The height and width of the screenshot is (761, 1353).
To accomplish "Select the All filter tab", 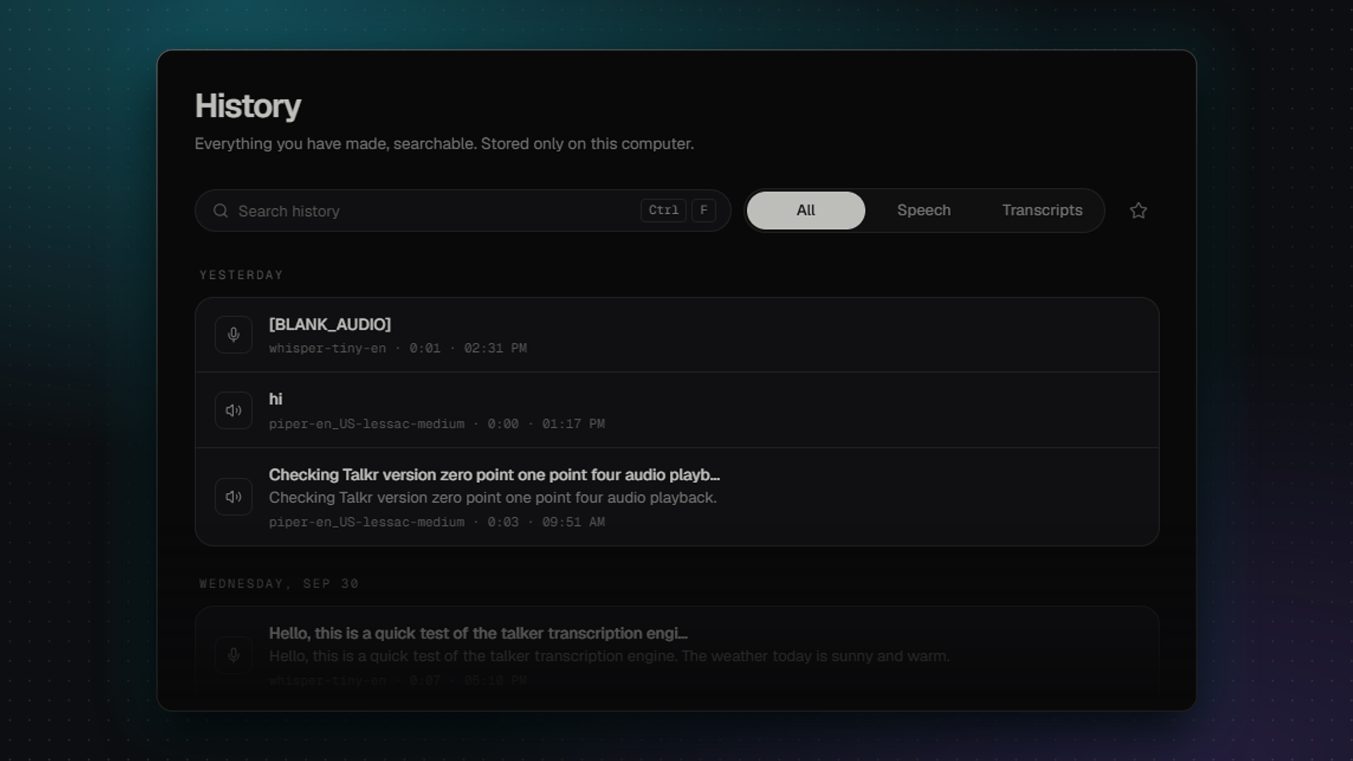I will point(805,211).
